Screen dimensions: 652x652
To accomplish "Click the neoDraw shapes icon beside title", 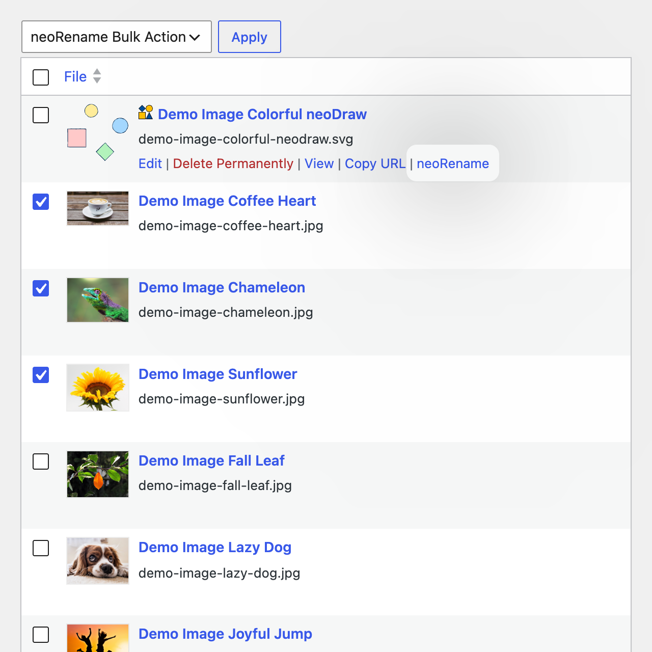I will [x=146, y=112].
